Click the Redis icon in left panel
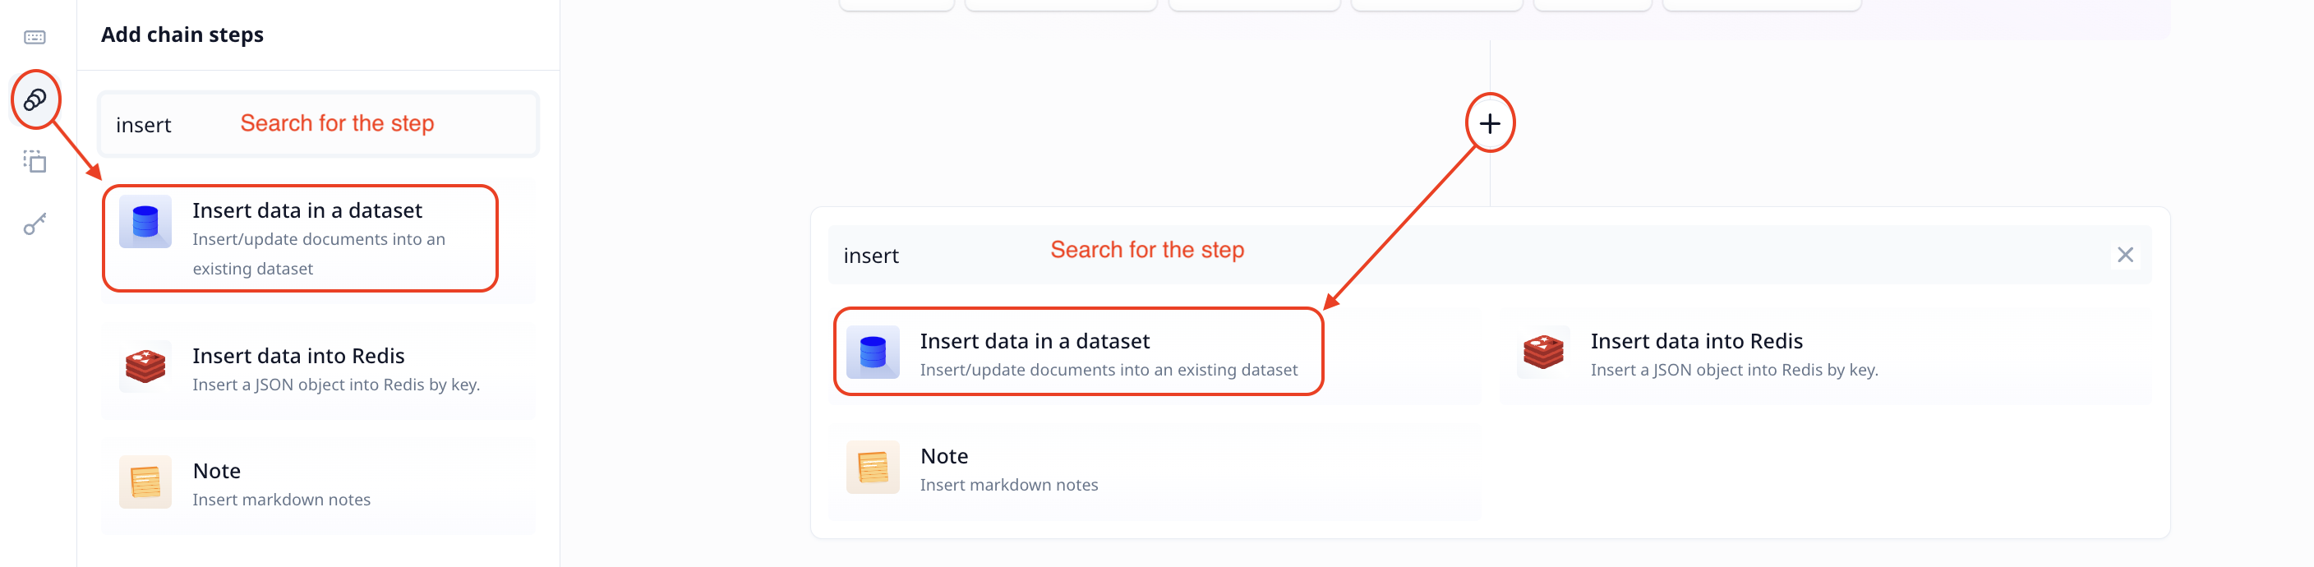The width and height of the screenshot is (2314, 567). click(145, 366)
